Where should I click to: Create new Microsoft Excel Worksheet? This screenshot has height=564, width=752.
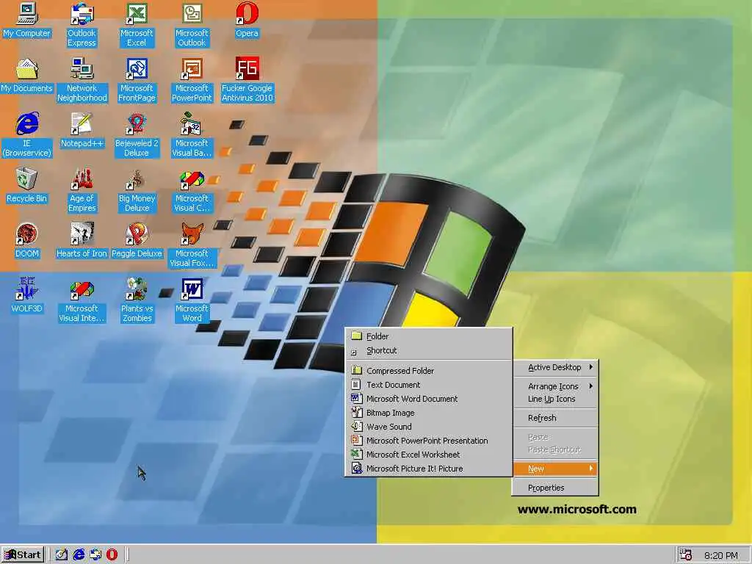coord(428,454)
